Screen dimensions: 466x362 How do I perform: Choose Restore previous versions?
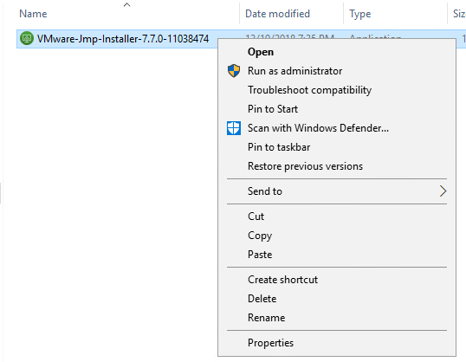tap(337, 166)
